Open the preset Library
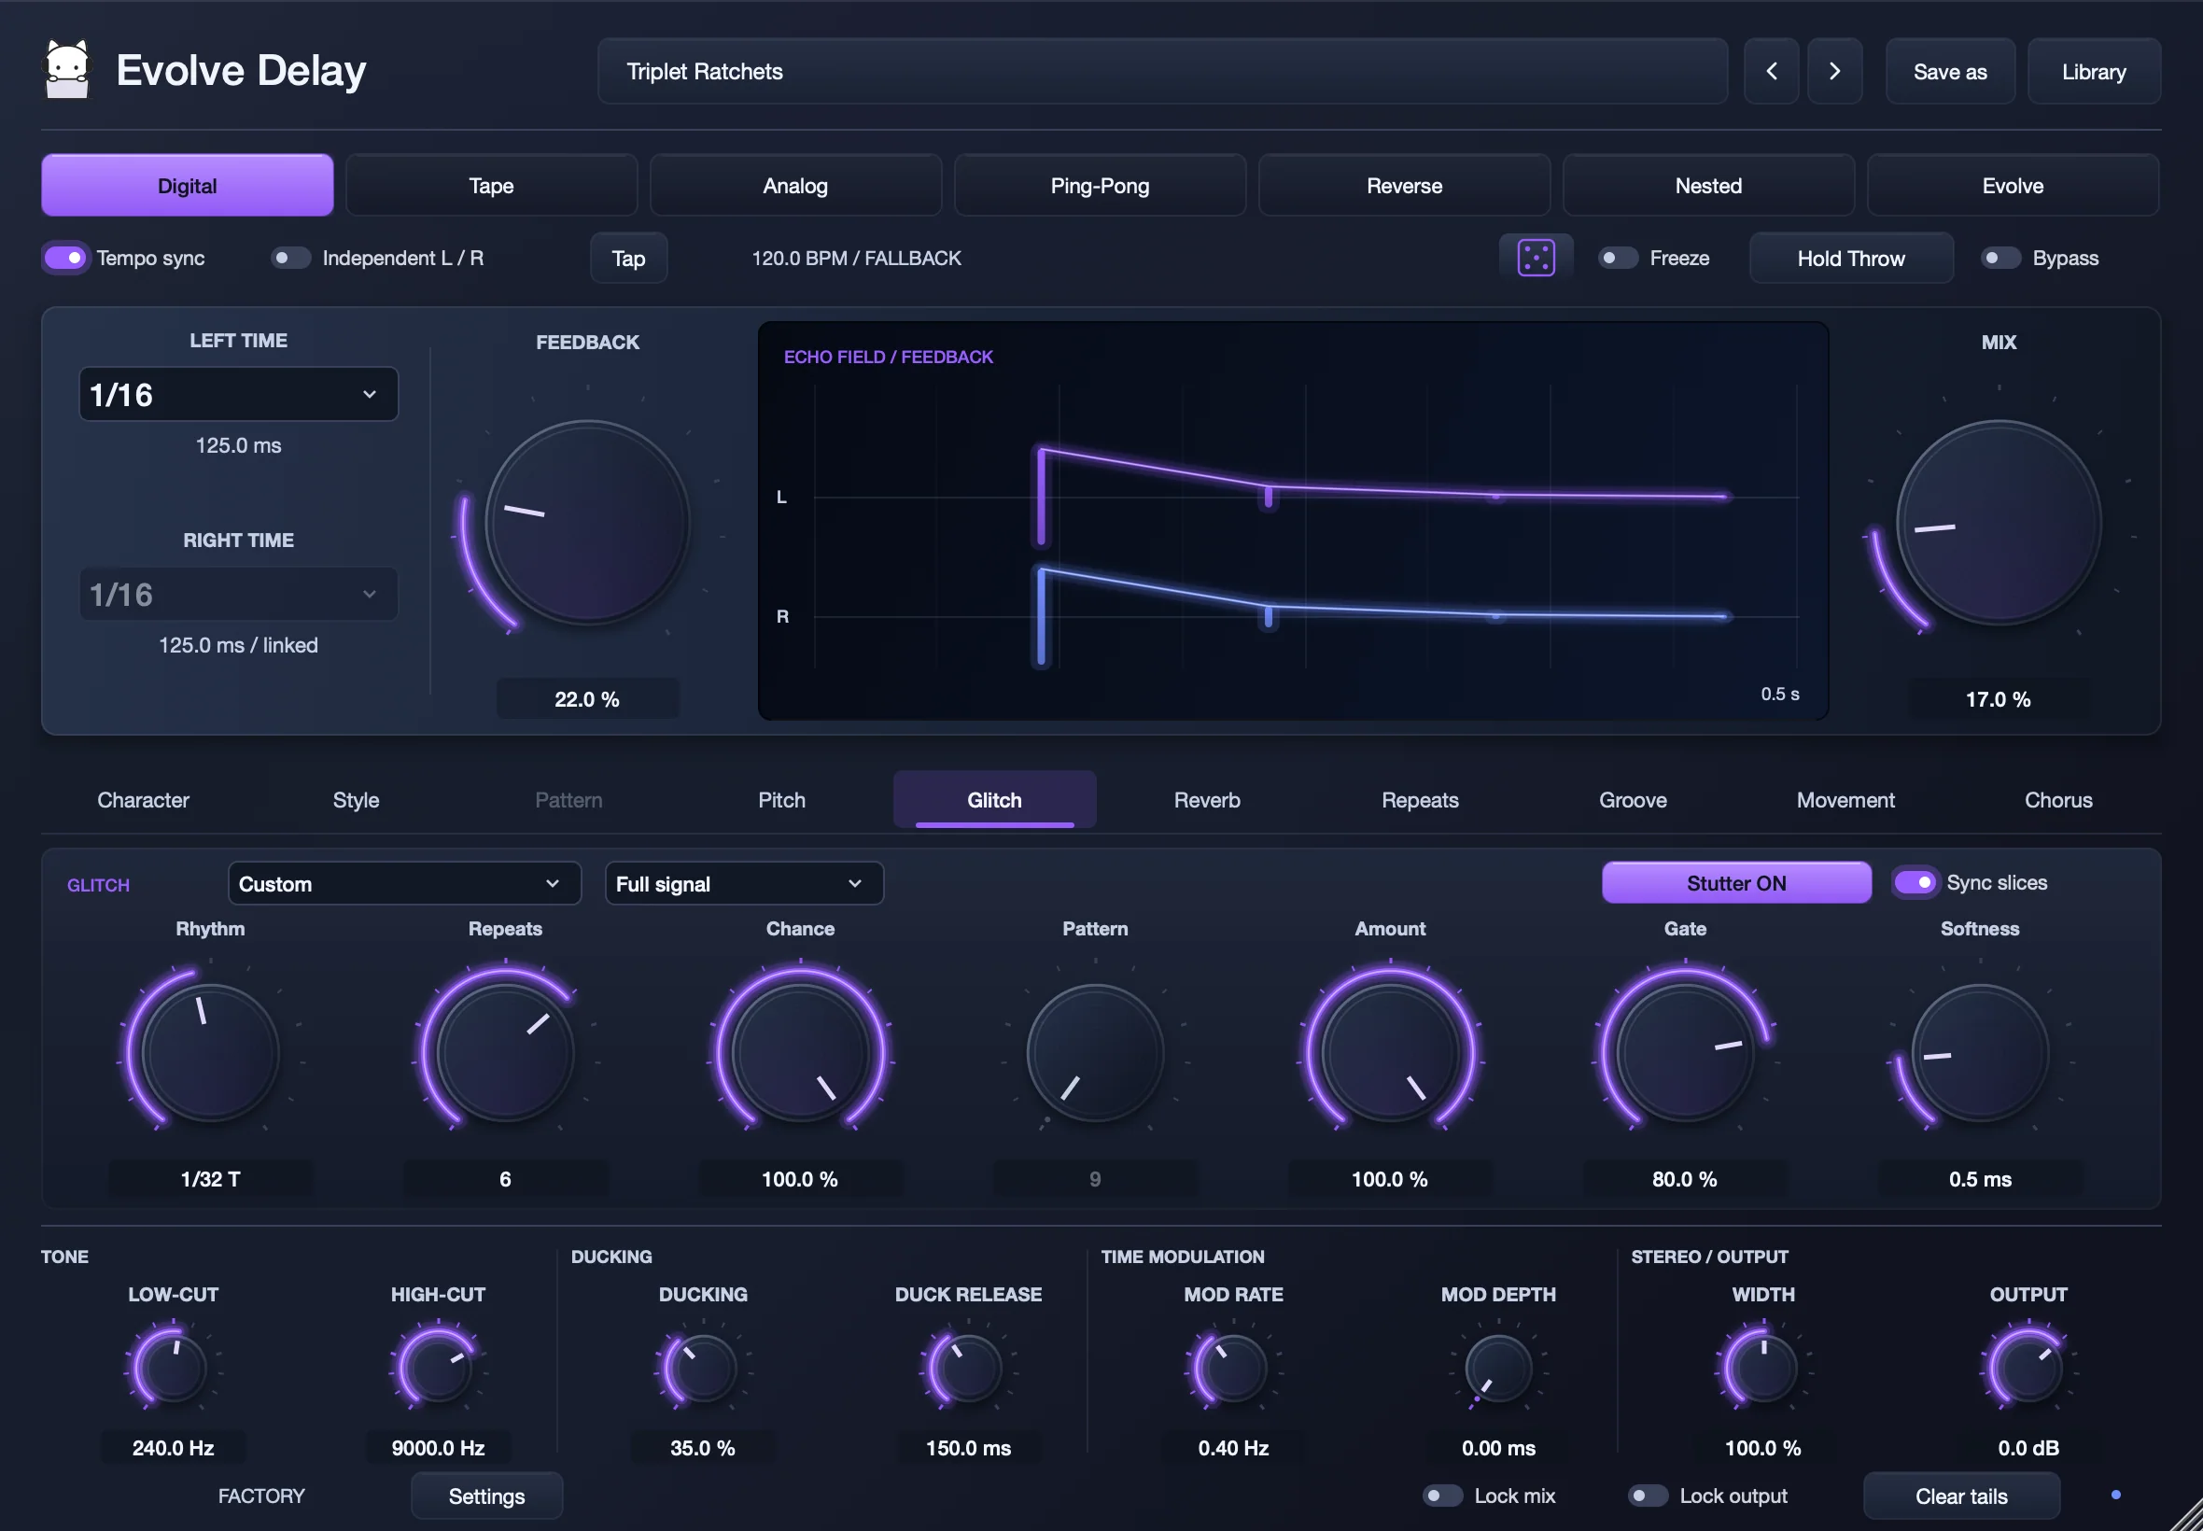 (2094, 71)
